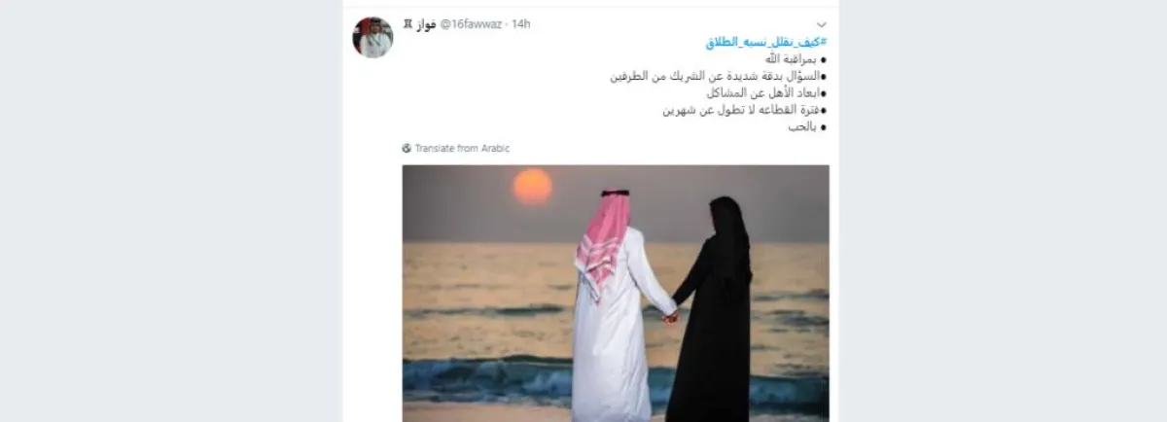Open the blue Arabic hashtag at the top
Screen dimensions: 1167x422
pyautogui.click(x=766, y=42)
